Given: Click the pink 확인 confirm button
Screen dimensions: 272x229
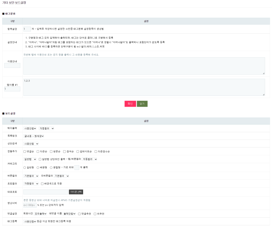Looking at the screenshot, I should [130, 104].
